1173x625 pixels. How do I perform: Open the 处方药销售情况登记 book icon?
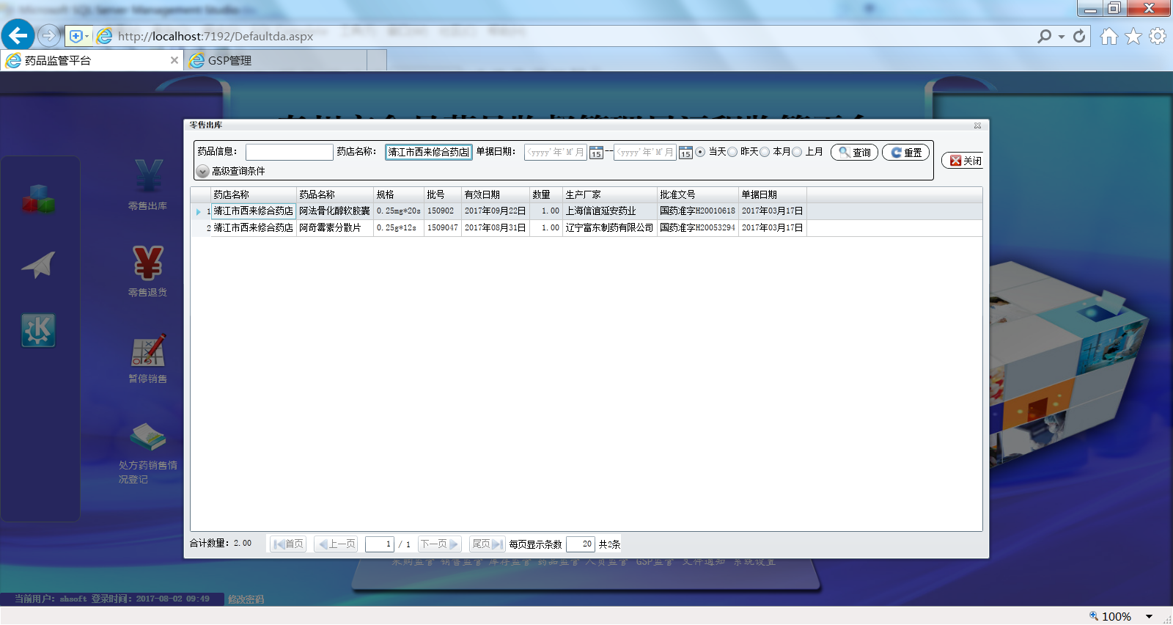tap(148, 437)
